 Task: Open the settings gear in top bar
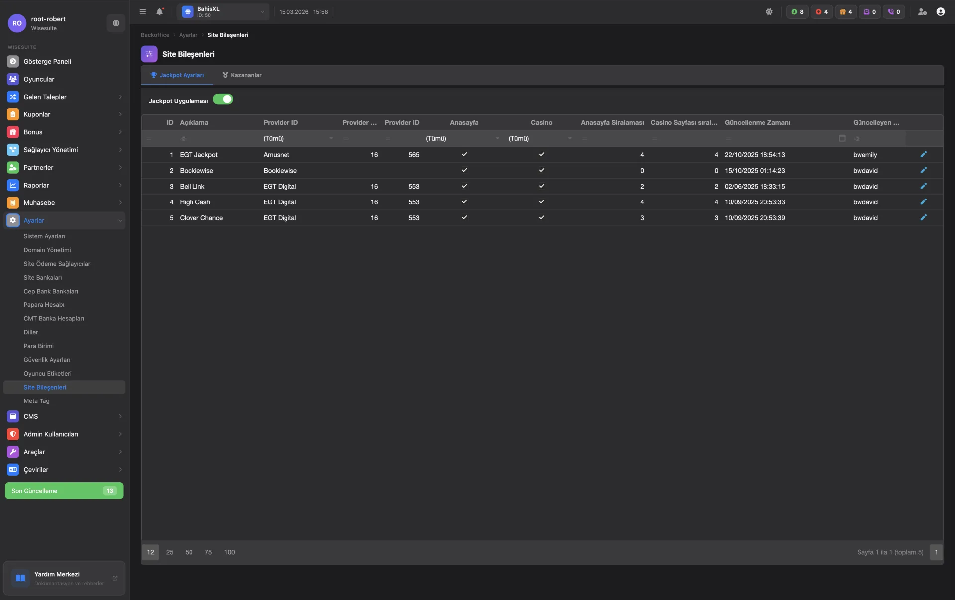coord(770,11)
